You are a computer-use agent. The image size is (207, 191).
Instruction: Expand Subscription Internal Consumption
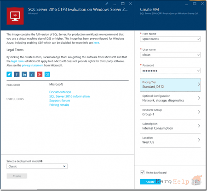click(170, 126)
